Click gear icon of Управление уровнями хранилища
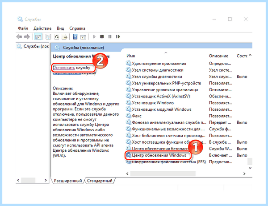Image resolution: width=268 pixels, height=206 pixels. click(x=128, y=89)
